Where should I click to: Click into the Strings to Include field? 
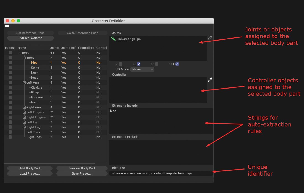click(x=161, y=121)
